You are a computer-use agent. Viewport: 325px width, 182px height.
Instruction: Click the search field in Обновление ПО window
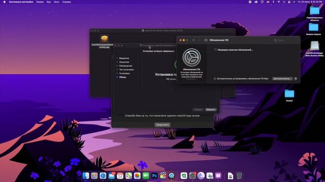[x=285, y=40]
